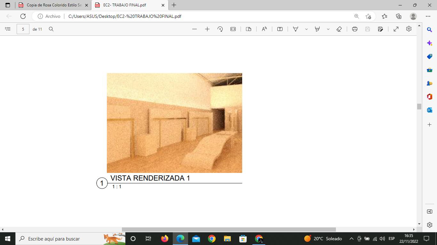Open Firefox from the taskbar
437x245 pixels.
(164, 239)
